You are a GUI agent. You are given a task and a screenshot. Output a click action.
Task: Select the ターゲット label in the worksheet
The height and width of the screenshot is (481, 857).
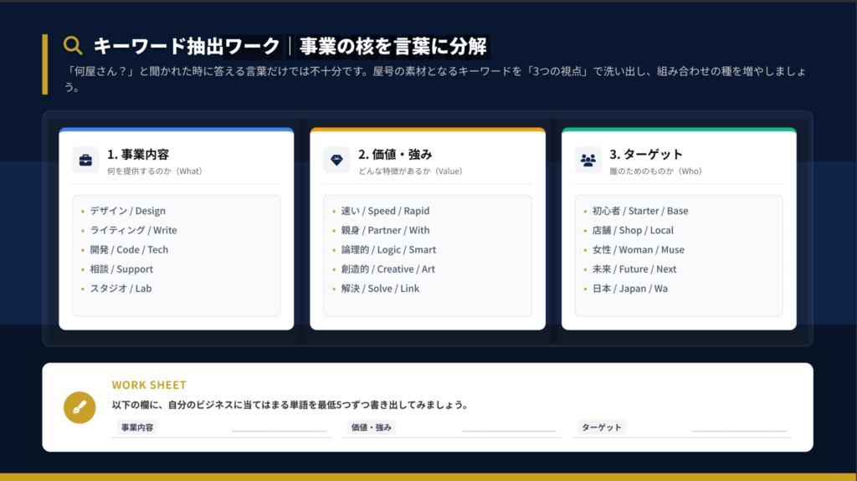click(601, 427)
